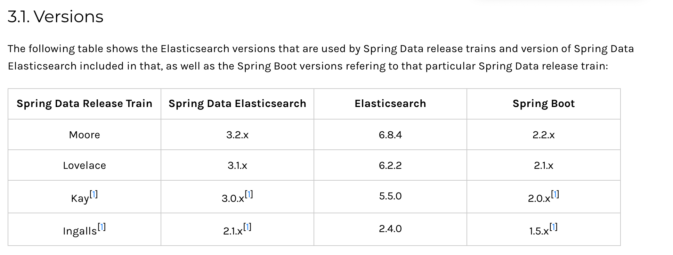Select the Lovelace release train cell
The width and height of the screenshot is (673, 255).
[84, 165]
